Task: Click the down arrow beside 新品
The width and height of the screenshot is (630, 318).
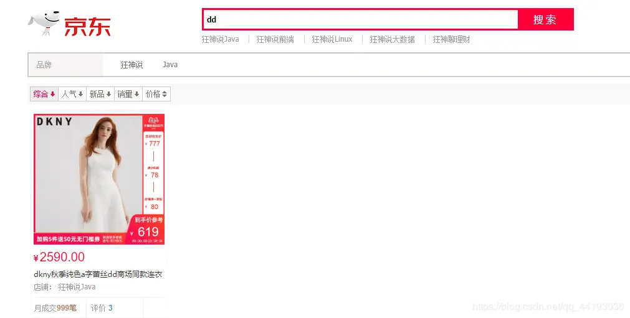Action: point(109,94)
